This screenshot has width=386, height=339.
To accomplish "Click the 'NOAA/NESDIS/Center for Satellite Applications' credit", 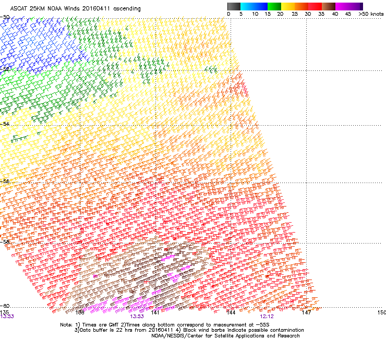I will coord(225,336).
